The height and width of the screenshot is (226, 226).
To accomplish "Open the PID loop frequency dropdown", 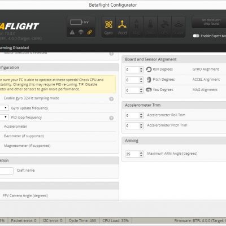I will pos(4,117).
